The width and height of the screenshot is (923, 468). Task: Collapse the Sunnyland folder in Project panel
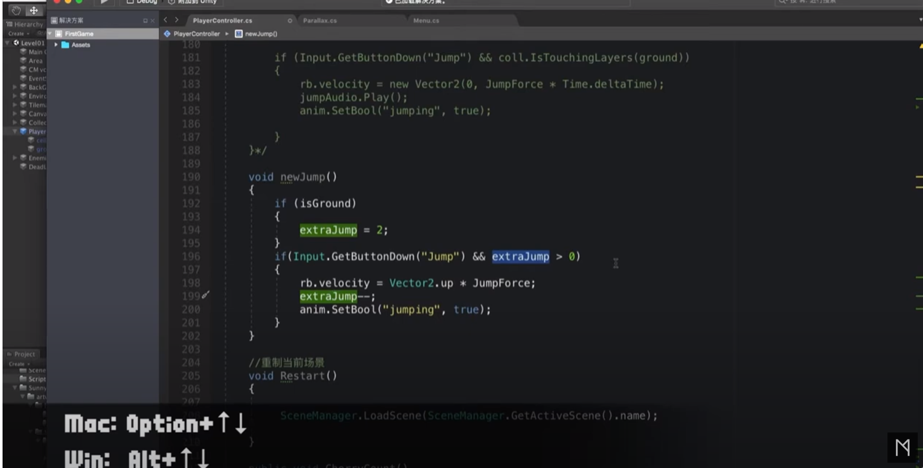tap(15, 388)
